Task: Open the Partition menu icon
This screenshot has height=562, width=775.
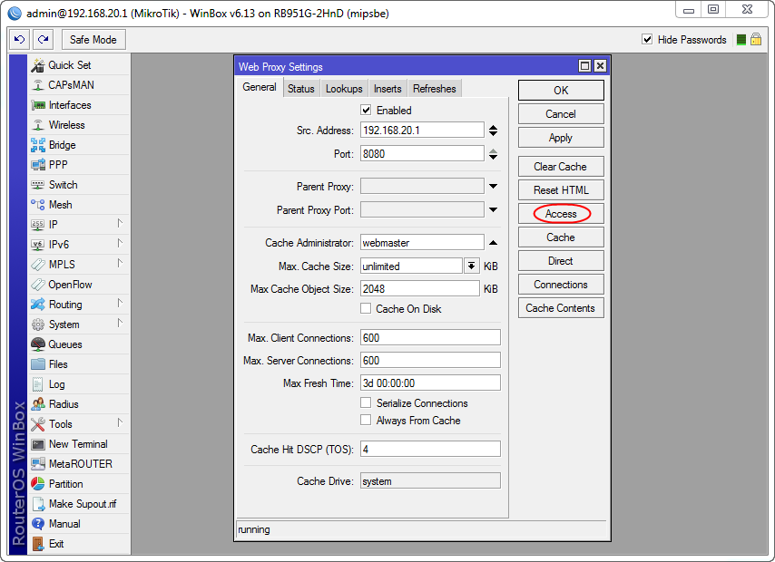Action: [x=38, y=484]
